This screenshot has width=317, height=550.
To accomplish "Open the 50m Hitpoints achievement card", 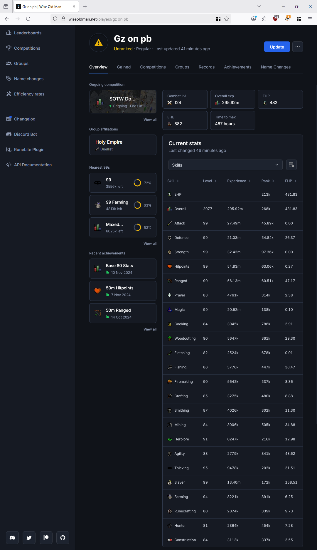I will (123, 291).
